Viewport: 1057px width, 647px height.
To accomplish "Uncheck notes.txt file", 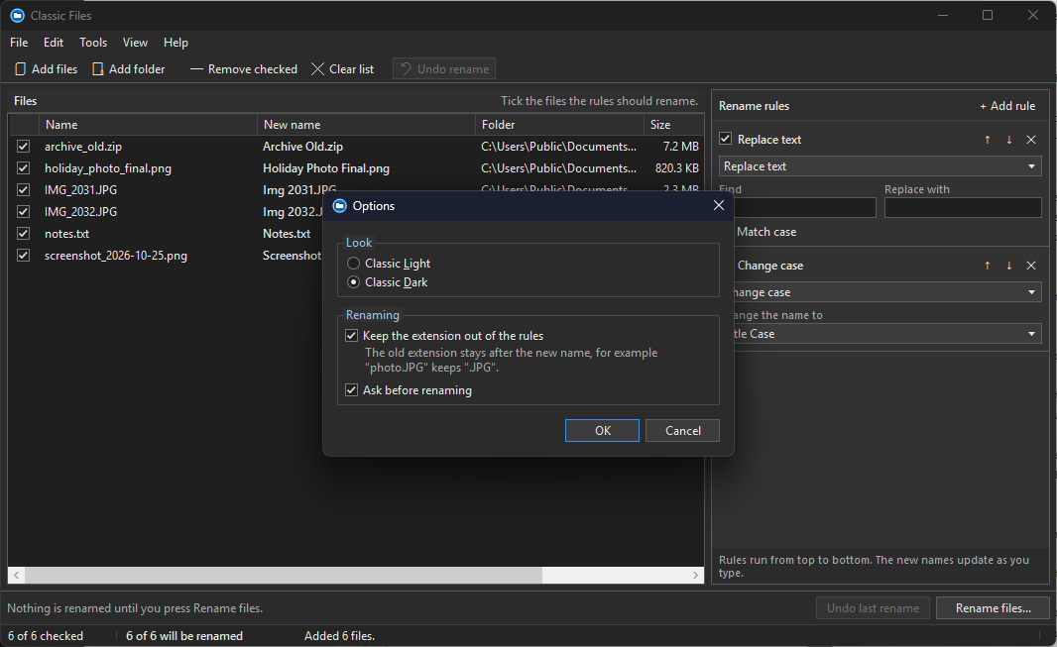I will click(23, 234).
